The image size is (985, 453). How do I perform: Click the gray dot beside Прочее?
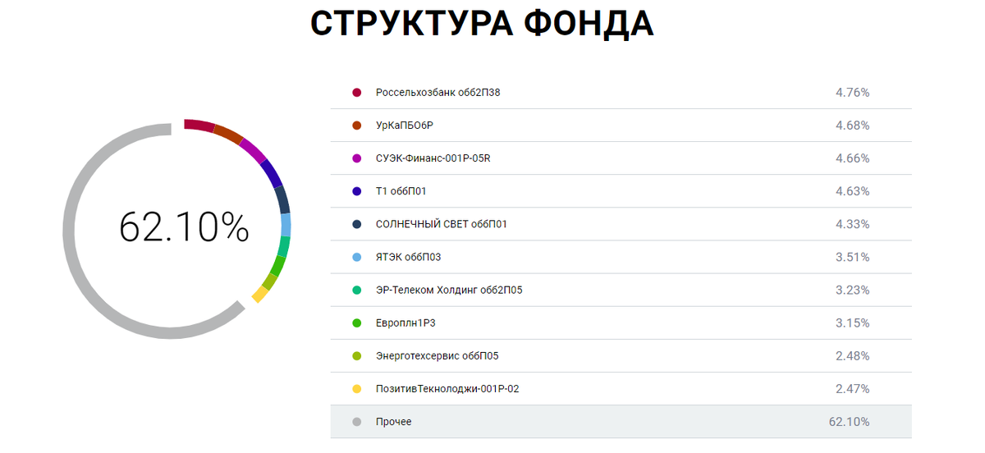click(356, 421)
